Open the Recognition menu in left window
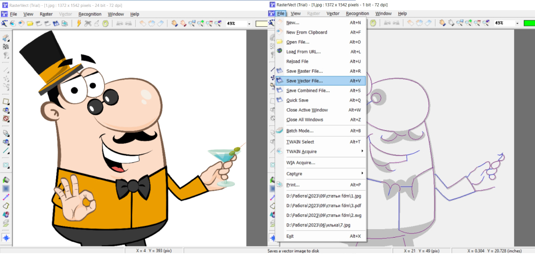The image size is (535, 259). (90, 14)
